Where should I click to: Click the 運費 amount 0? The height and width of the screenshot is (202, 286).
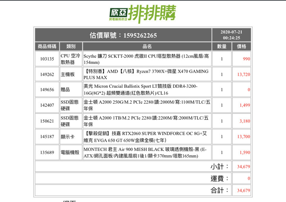click(x=249, y=179)
